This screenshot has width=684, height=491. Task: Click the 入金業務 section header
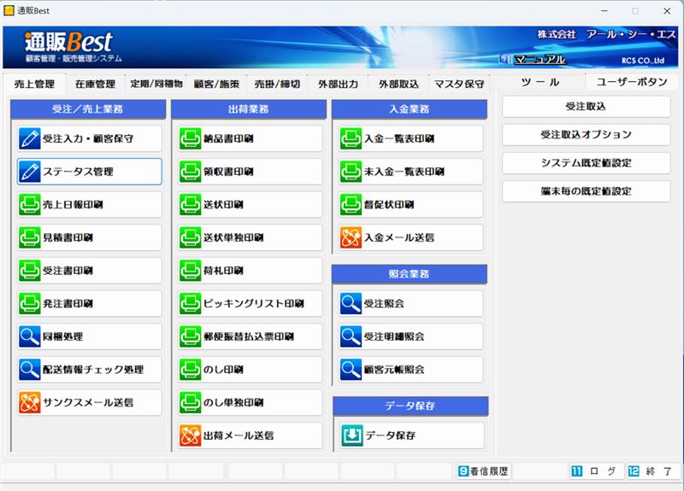click(410, 109)
